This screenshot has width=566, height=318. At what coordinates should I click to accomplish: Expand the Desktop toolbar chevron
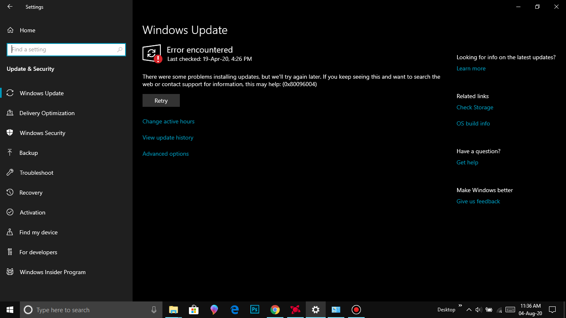click(460, 306)
